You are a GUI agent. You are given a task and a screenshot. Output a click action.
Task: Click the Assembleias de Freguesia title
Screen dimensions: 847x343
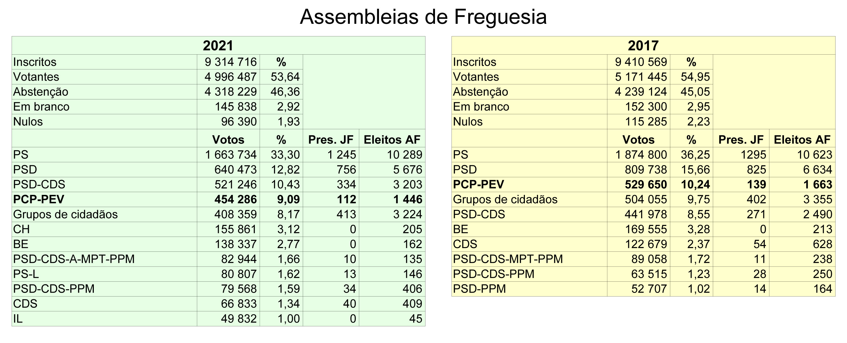[423, 17]
